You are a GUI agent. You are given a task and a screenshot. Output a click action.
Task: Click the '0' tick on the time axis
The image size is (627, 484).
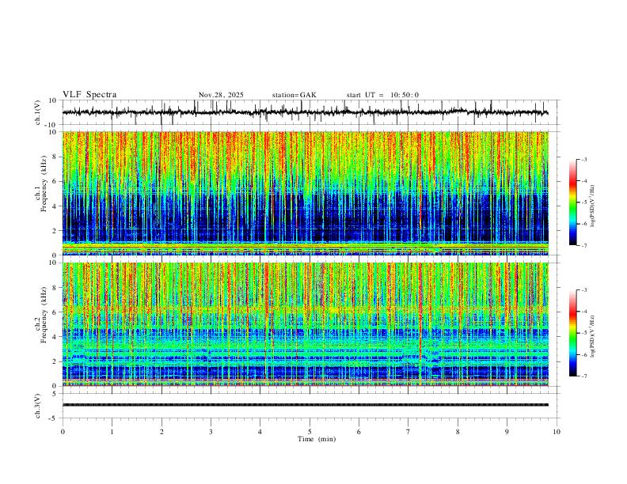point(63,432)
